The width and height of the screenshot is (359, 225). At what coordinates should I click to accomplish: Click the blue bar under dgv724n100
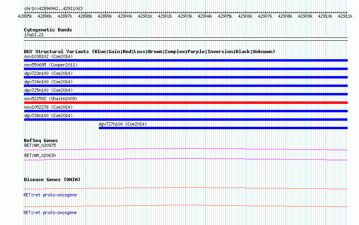point(186,86)
